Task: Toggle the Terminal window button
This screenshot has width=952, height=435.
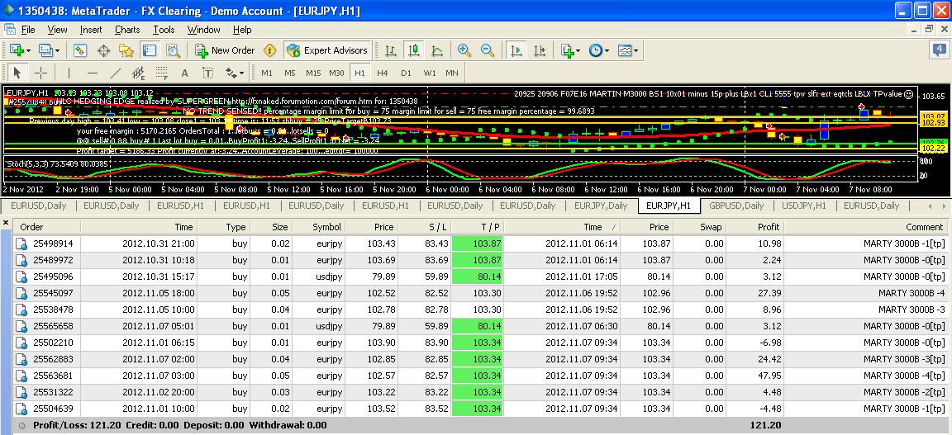Action: tap(150, 50)
